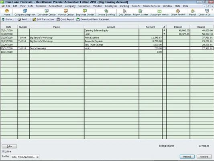Click Print... in the register toolbar

point(23,19)
